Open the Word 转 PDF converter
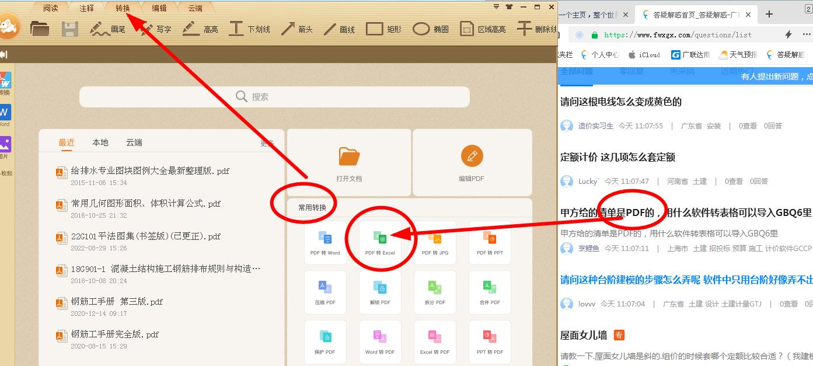Viewport: 813px width, 366px height. [x=380, y=341]
